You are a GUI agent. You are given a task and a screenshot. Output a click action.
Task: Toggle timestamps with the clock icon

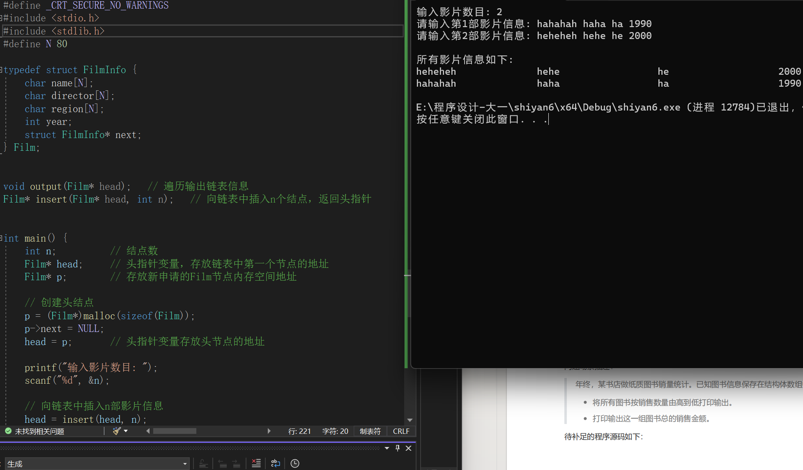coord(295,463)
